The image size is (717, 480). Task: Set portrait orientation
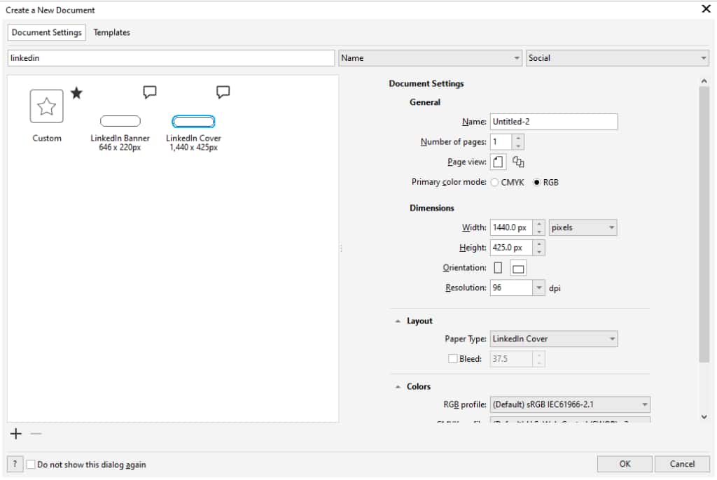pos(498,268)
